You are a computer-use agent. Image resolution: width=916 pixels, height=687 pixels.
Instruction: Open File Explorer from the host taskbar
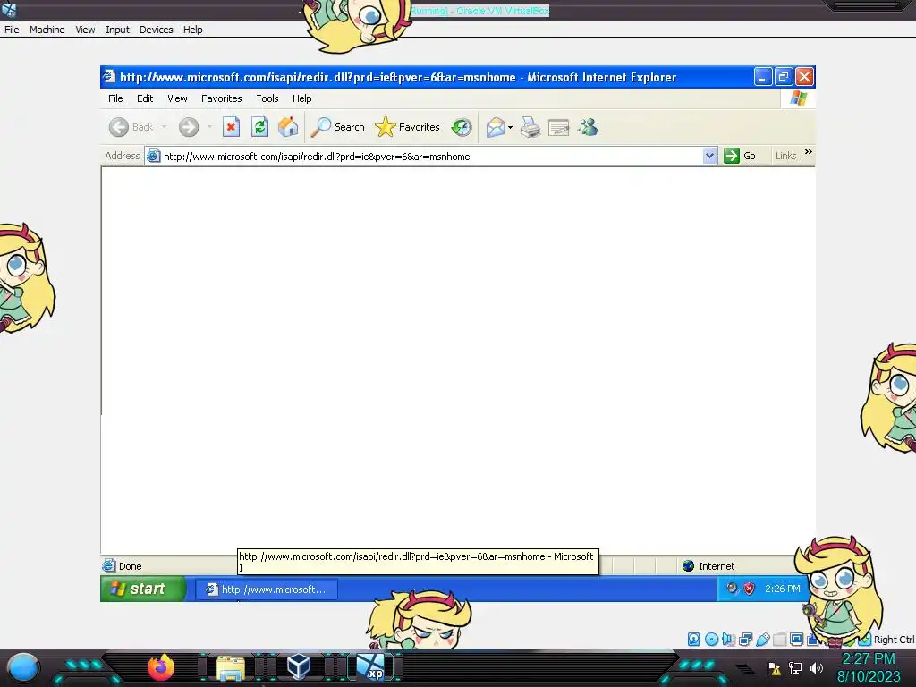point(231,668)
